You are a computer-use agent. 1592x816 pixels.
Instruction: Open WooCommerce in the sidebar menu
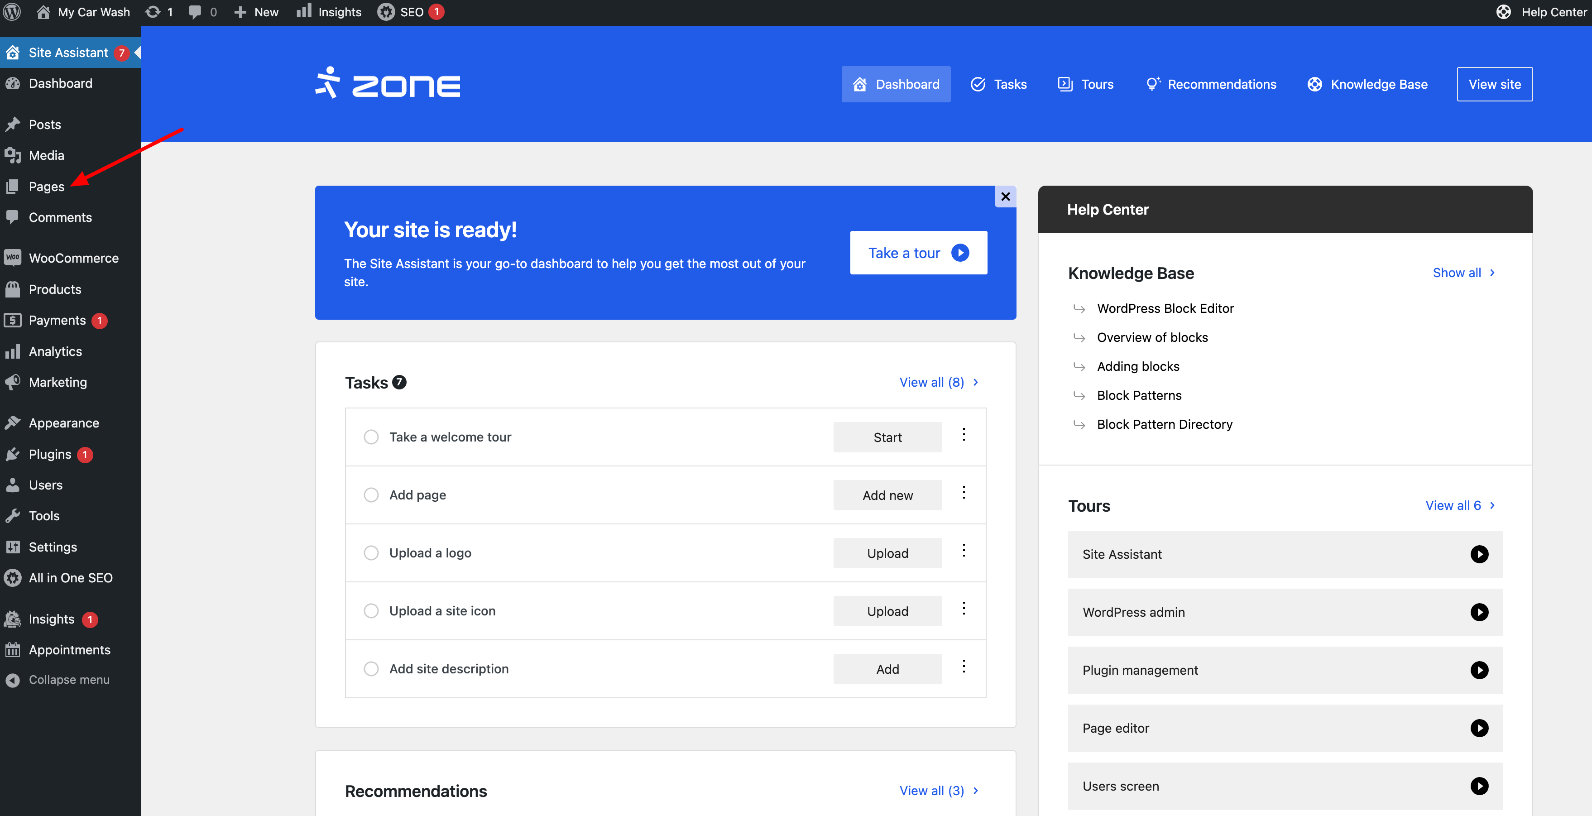(73, 258)
